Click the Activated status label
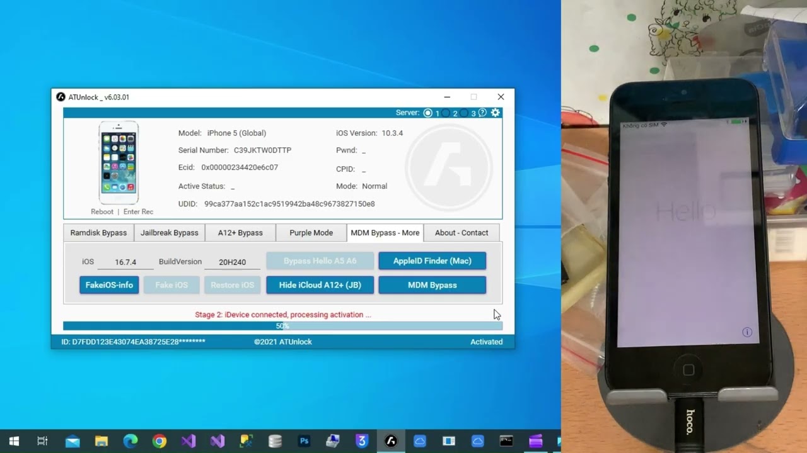807x453 pixels. [x=487, y=342]
